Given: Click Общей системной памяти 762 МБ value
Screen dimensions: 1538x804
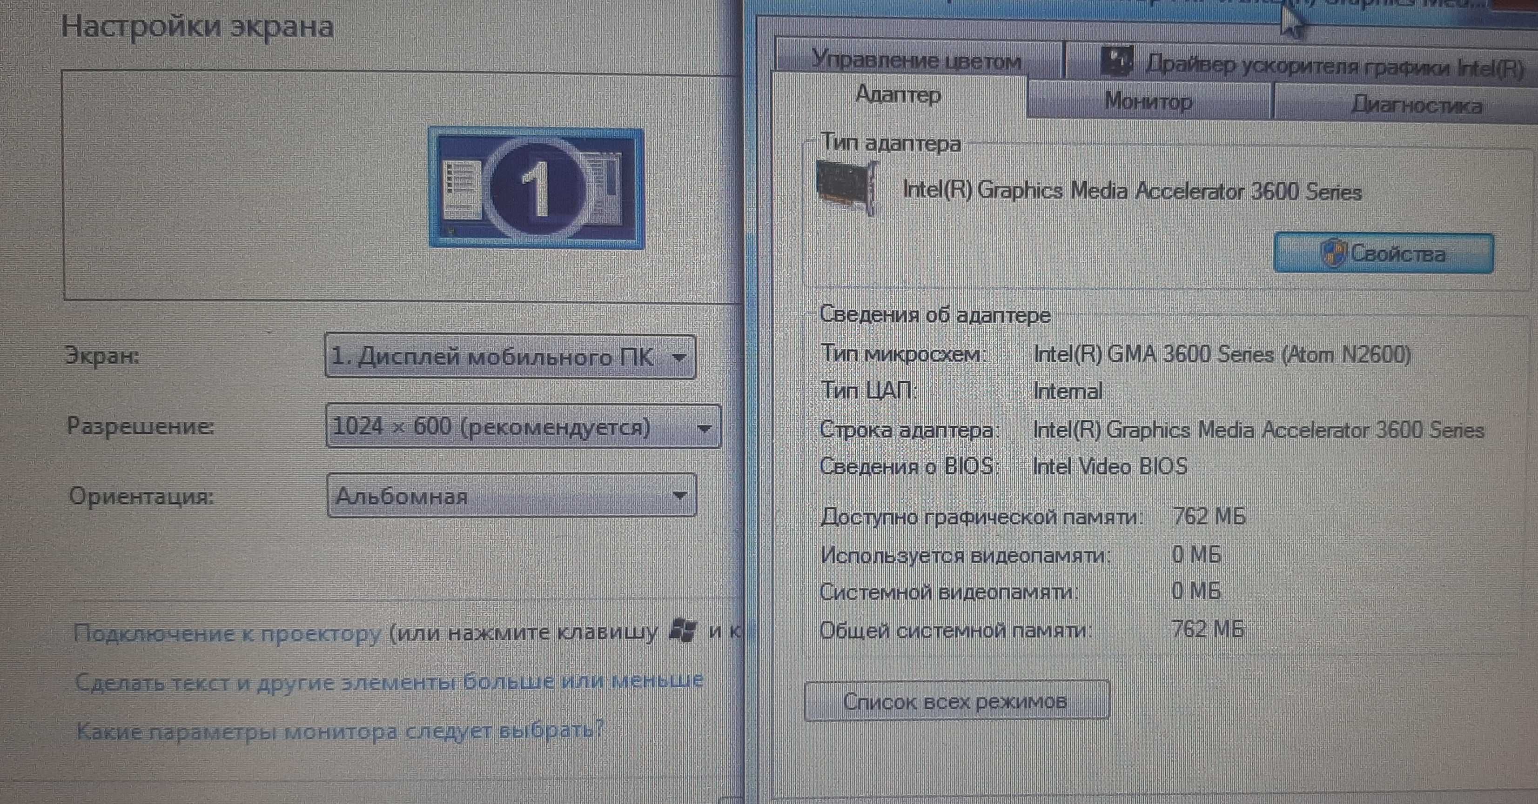Looking at the screenshot, I should click(1207, 629).
